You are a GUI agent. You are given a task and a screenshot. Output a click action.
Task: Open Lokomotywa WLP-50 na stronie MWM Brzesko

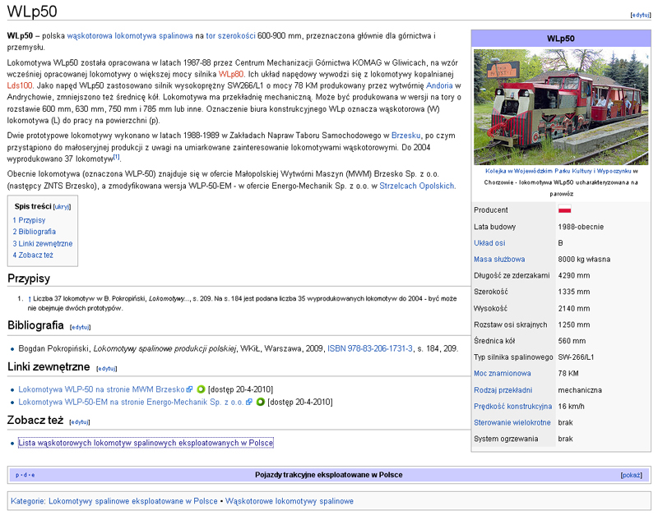point(101,389)
